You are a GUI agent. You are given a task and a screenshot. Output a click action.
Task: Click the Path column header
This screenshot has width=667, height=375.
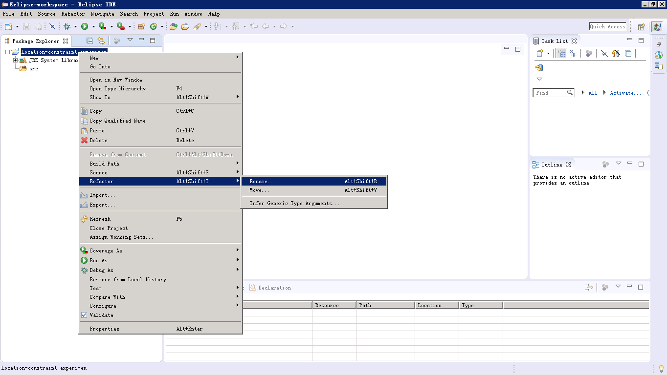pos(385,305)
